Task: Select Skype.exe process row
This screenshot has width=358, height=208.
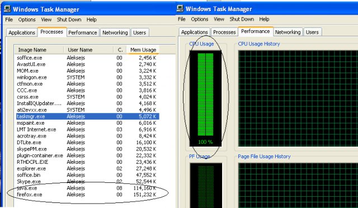Action: tap(88, 182)
